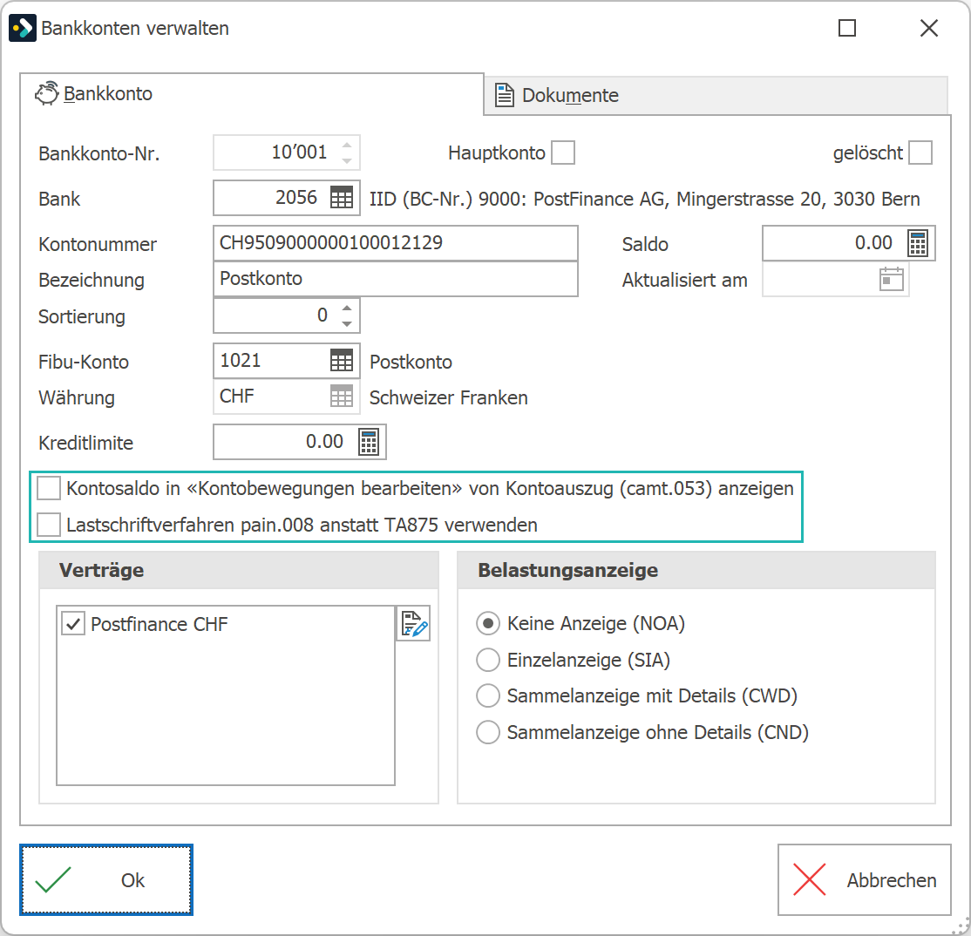Open the Saldo calculator icon
This screenshot has width=971, height=936.
pyautogui.click(x=918, y=242)
